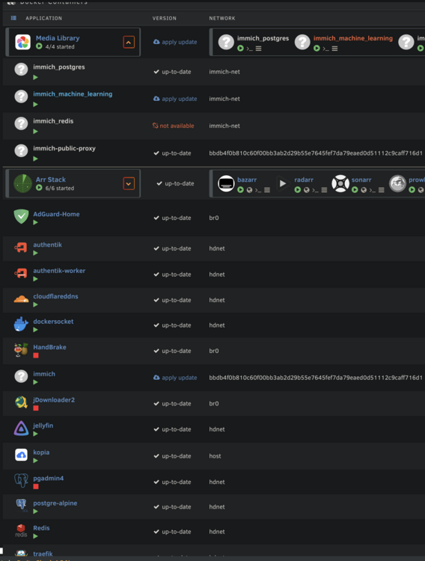Open console for immich_postgres in folder preview
Viewport: 425px width, 561px height.
(250, 49)
